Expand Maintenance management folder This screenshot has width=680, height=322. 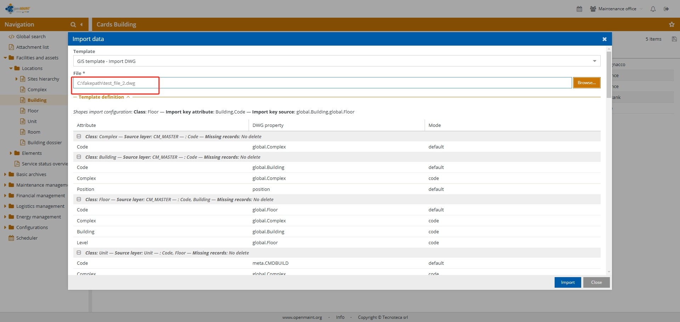5,185
